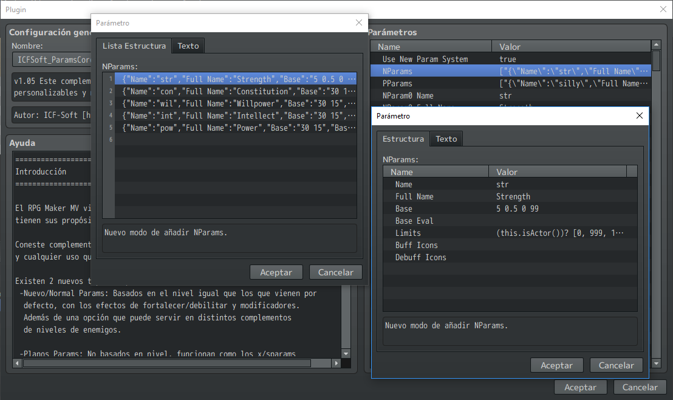Confirm with Aceptar in structure dialog
The width and height of the screenshot is (673, 400).
click(x=557, y=365)
